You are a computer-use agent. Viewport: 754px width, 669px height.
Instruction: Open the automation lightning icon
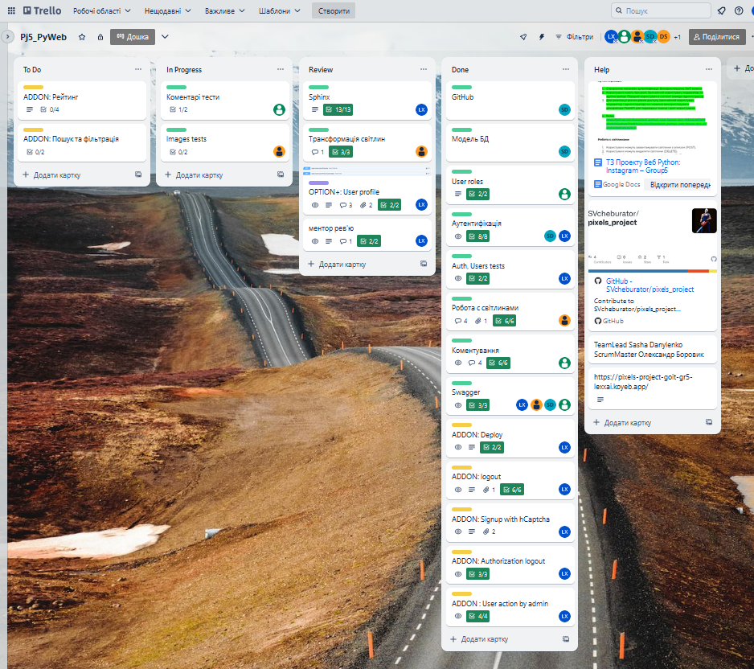[542, 36]
